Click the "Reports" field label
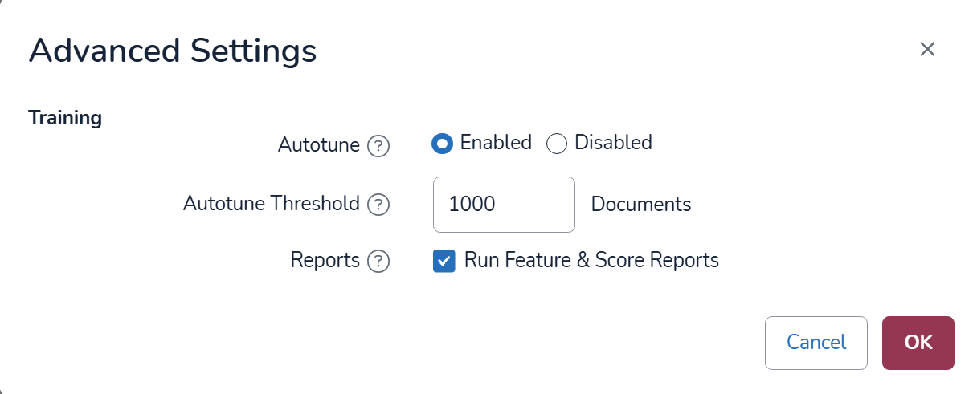Image resolution: width=977 pixels, height=394 pixels. 325,260
